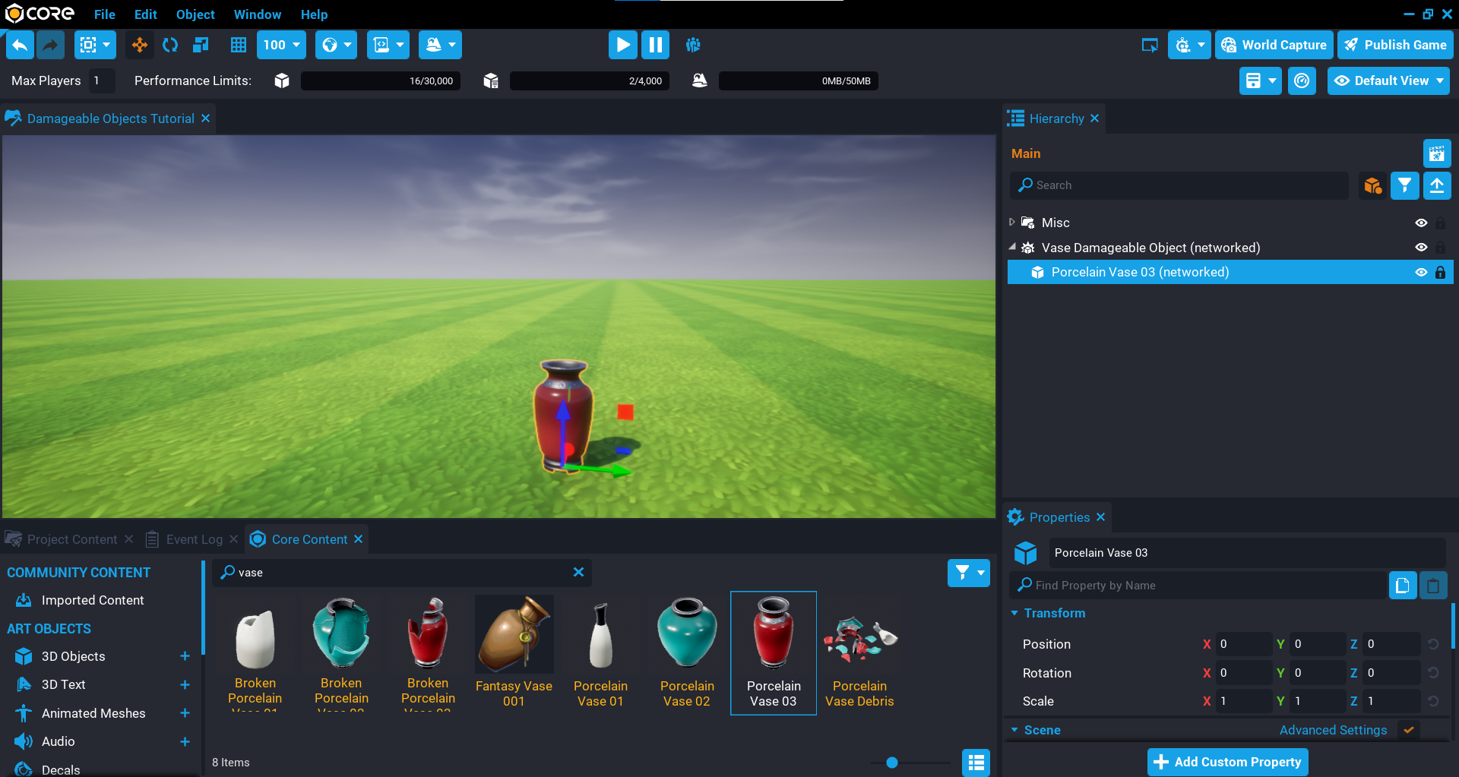Collapse Vase Damageable Object (networked)
1459x777 pixels.
click(x=1012, y=247)
